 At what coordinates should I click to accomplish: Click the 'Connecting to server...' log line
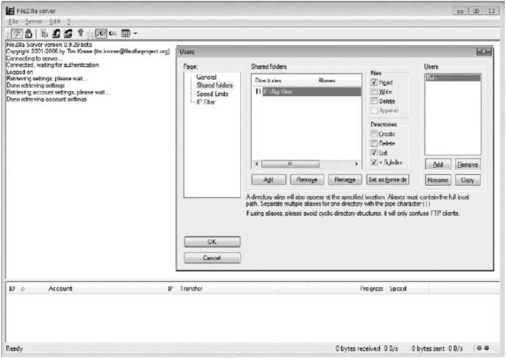[x=33, y=58]
